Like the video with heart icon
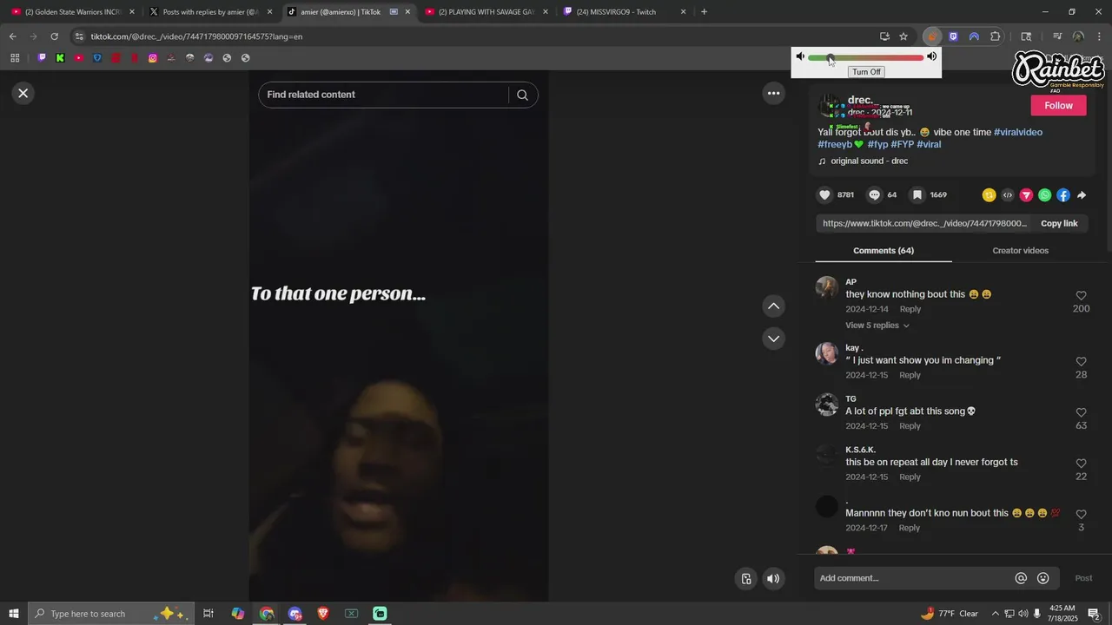 pyautogui.click(x=824, y=195)
